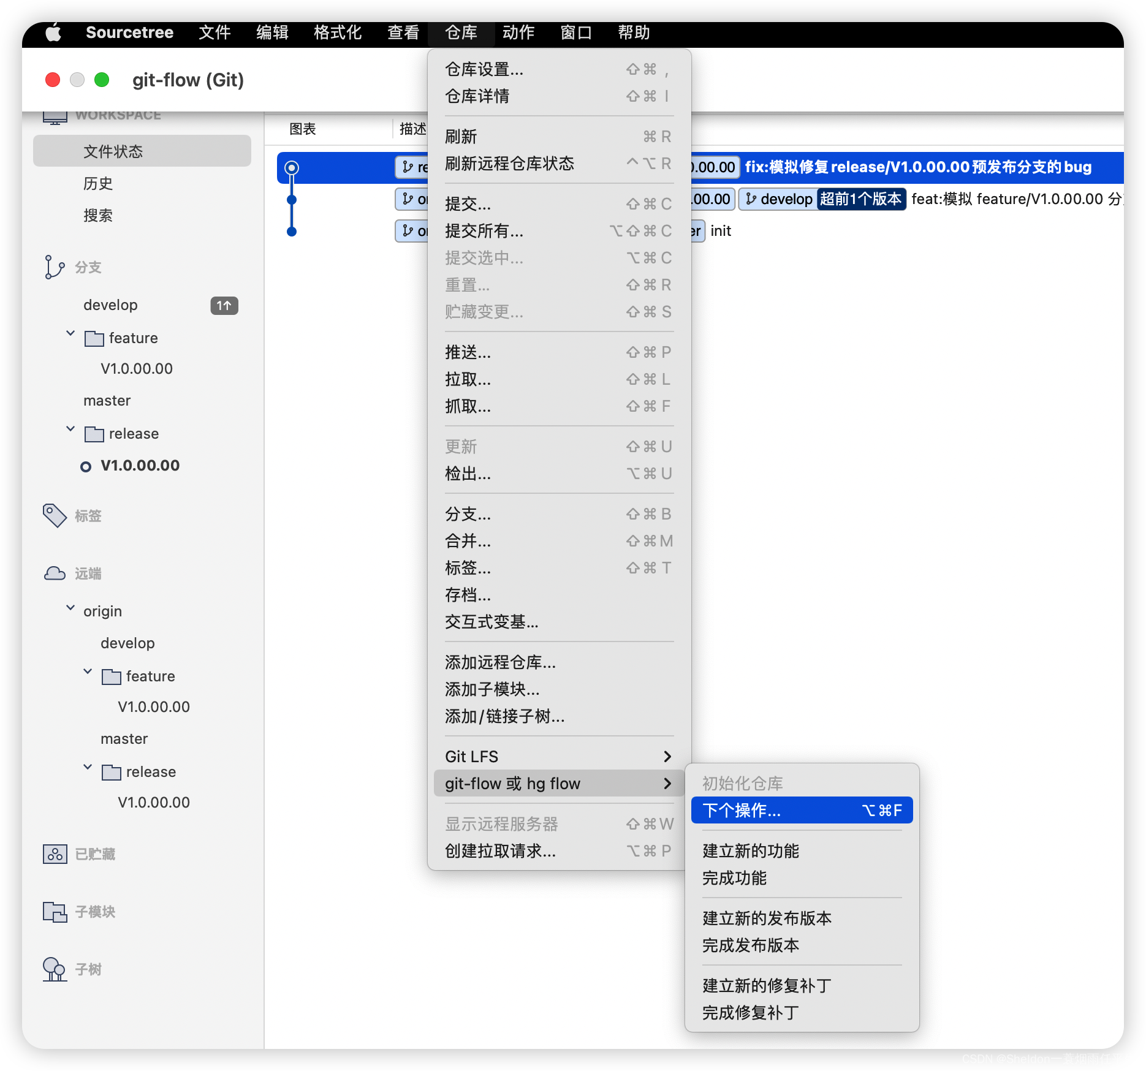Open the 编辑 menu
1146x1071 pixels.
click(272, 32)
